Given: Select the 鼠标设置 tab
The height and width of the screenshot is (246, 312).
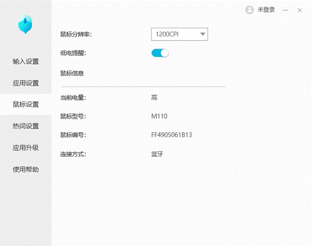Looking at the screenshot, I should coord(25,104).
